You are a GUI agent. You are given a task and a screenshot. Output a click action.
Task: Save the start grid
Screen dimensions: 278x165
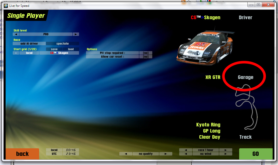(x=54, y=49)
